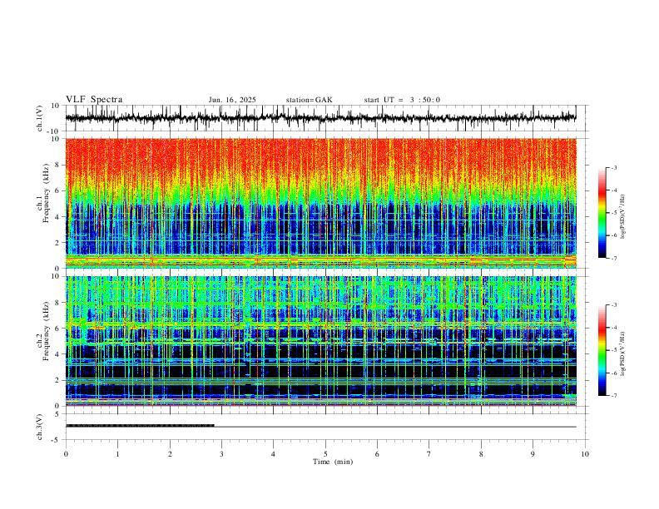Click time axis tick label "2"
Image resolution: width=659 pixels, height=509 pixels.
(x=170, y=454)
